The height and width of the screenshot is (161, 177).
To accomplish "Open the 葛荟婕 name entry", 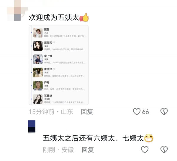I will (x=48, y=96).
